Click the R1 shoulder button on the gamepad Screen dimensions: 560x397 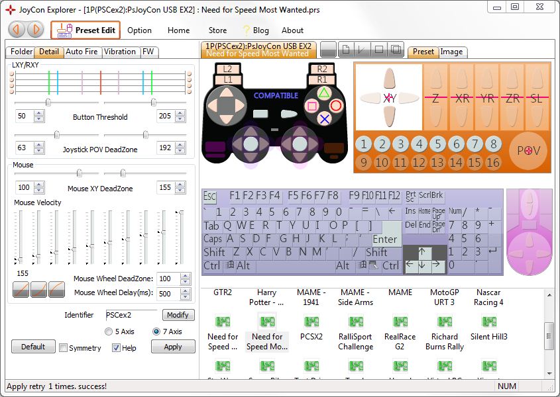pos(322,79)
